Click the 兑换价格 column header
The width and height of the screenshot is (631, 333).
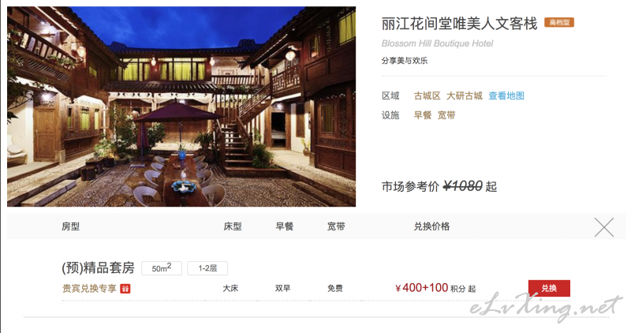(x=431, y=226)
